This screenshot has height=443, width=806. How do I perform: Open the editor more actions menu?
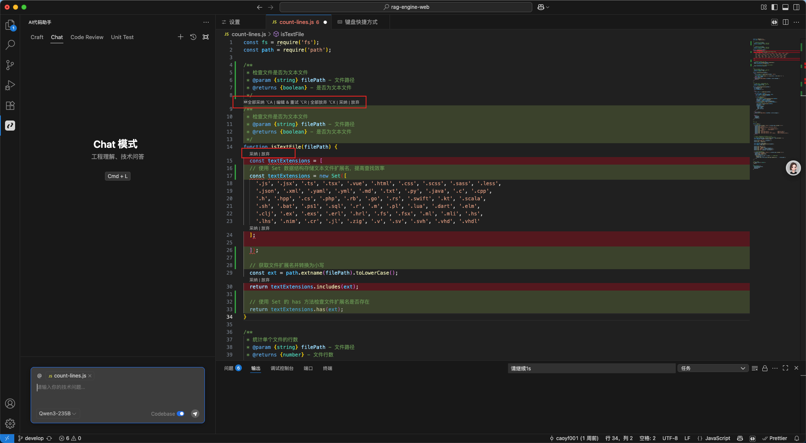(796, 22)
